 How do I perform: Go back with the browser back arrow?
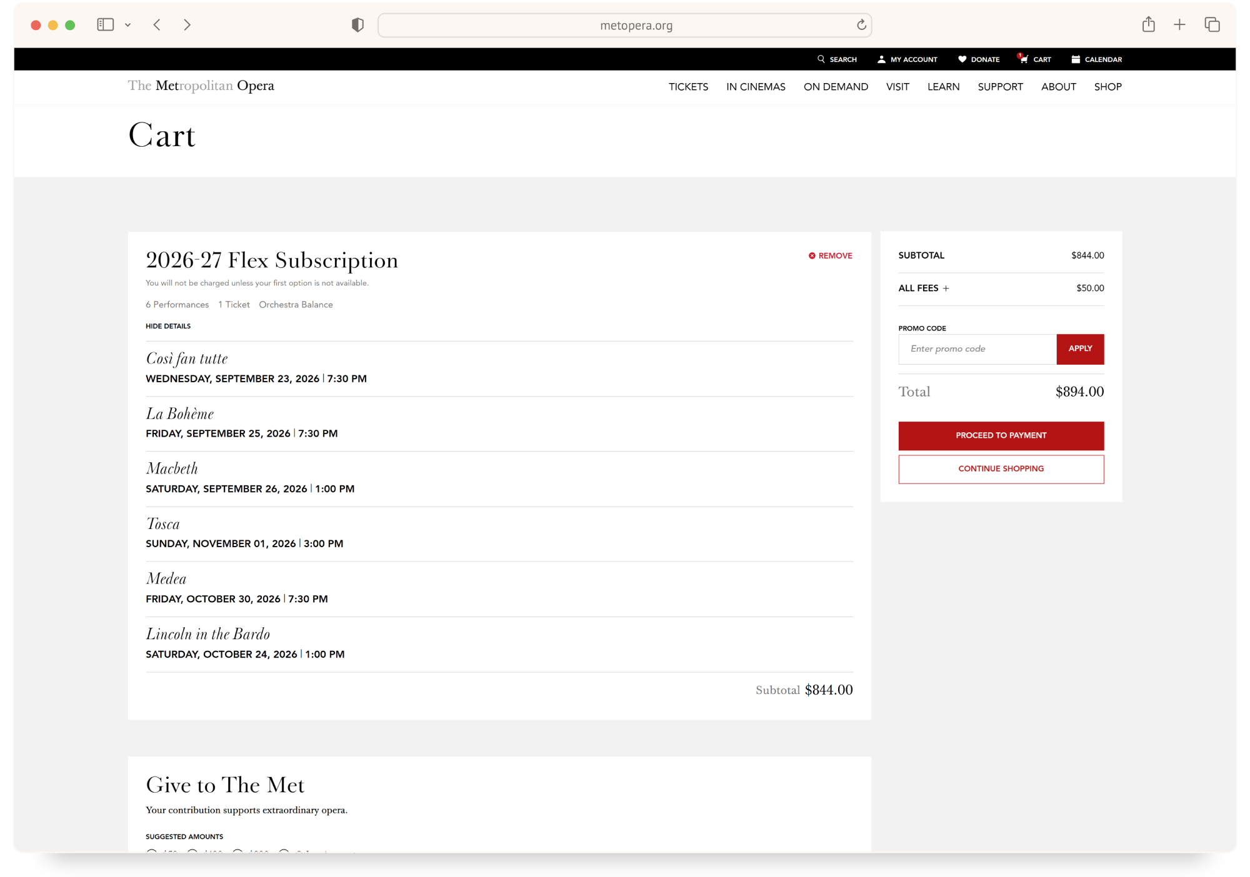click(157, 25)
